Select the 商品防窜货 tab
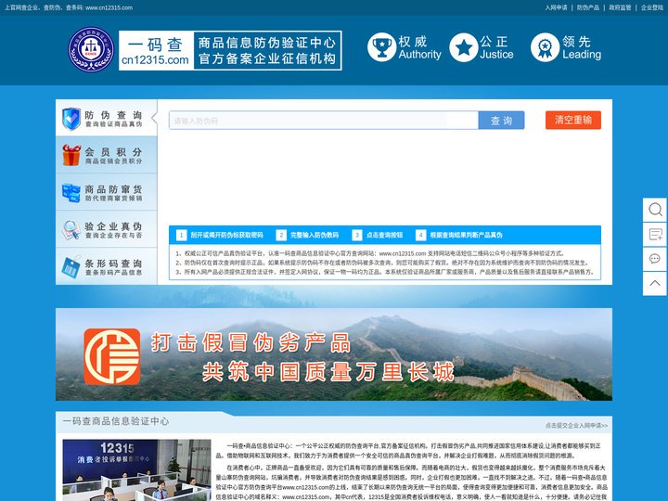The image size is (668, 501). (107, 192)
